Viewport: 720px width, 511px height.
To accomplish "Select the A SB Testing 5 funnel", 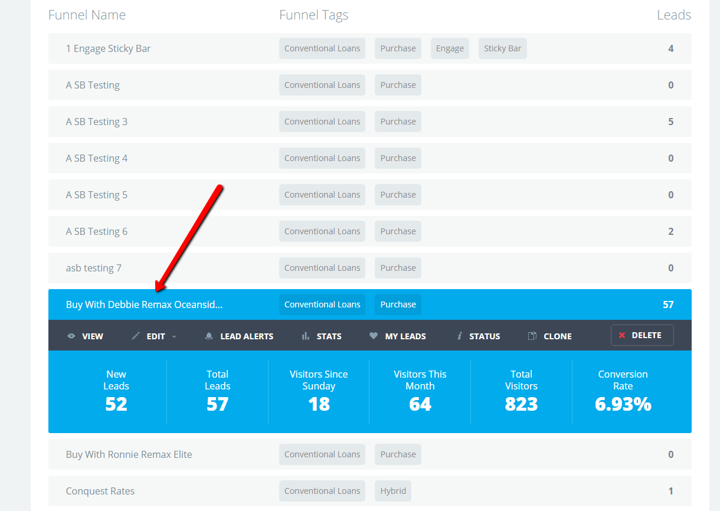I will [370, 195].
